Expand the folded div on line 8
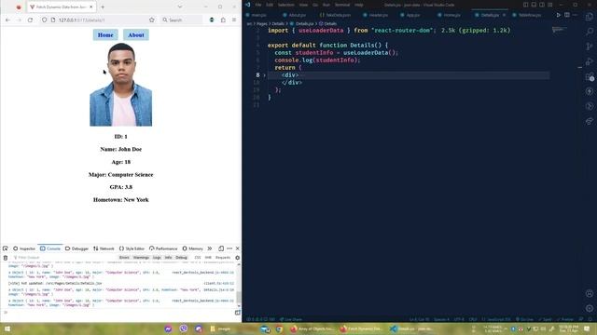The height and width of the screenshot is (335, 597). point(264,75)
